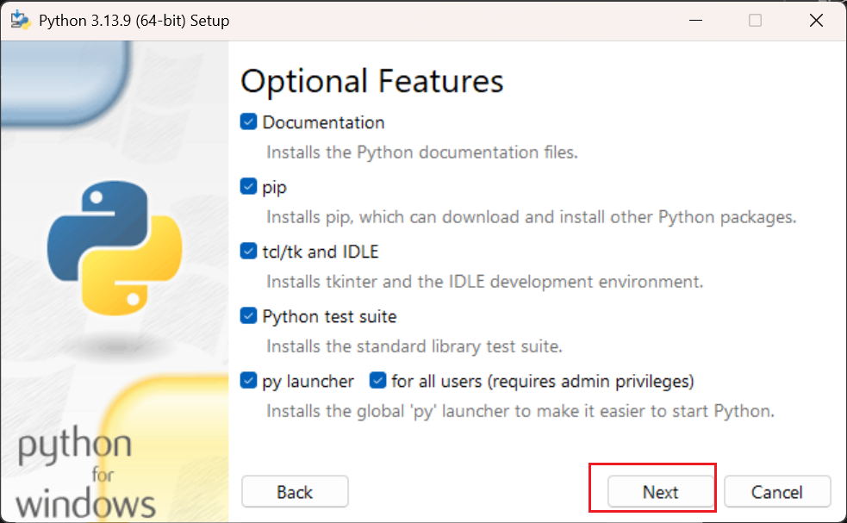847x523 pixels.
Task: Click the 'tcl/tk and IDLE' label
Action: click(321, 252)
